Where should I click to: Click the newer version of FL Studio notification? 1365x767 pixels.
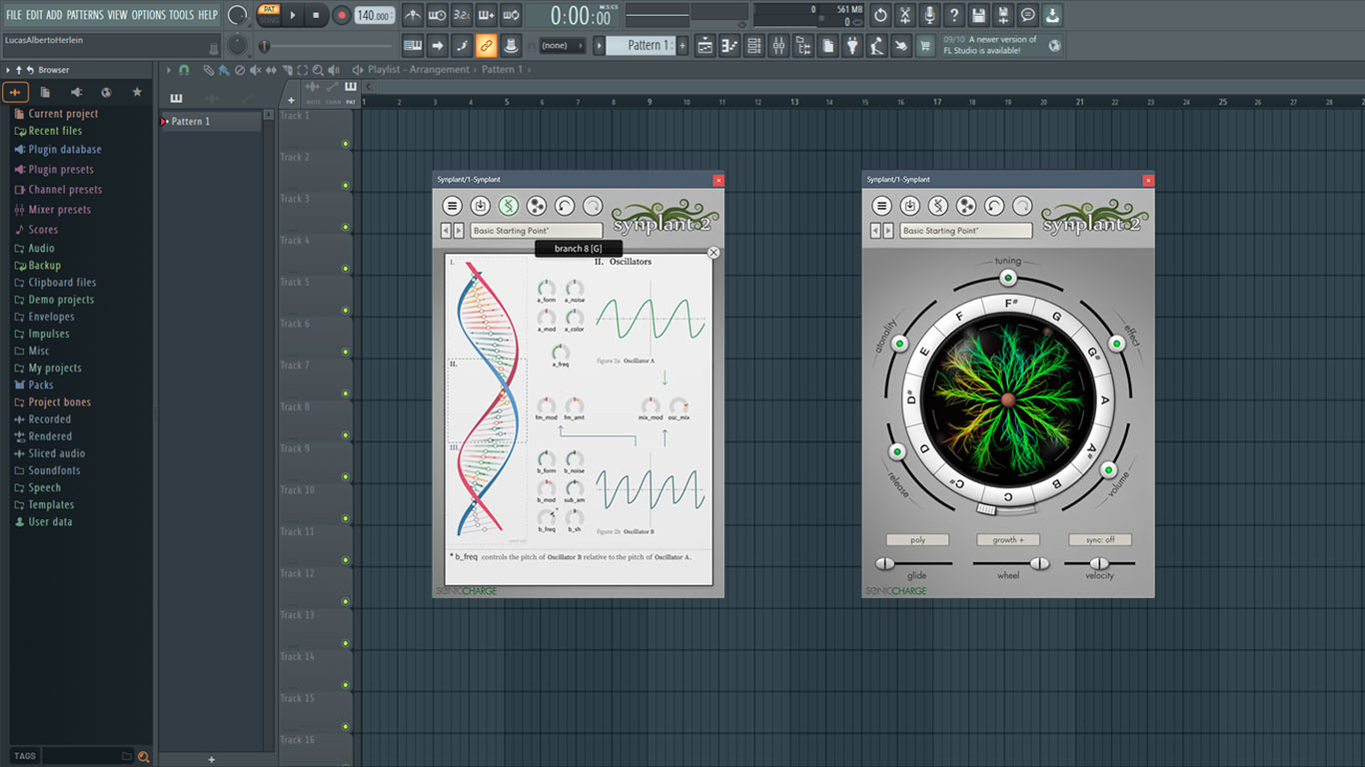coord(989,45)
